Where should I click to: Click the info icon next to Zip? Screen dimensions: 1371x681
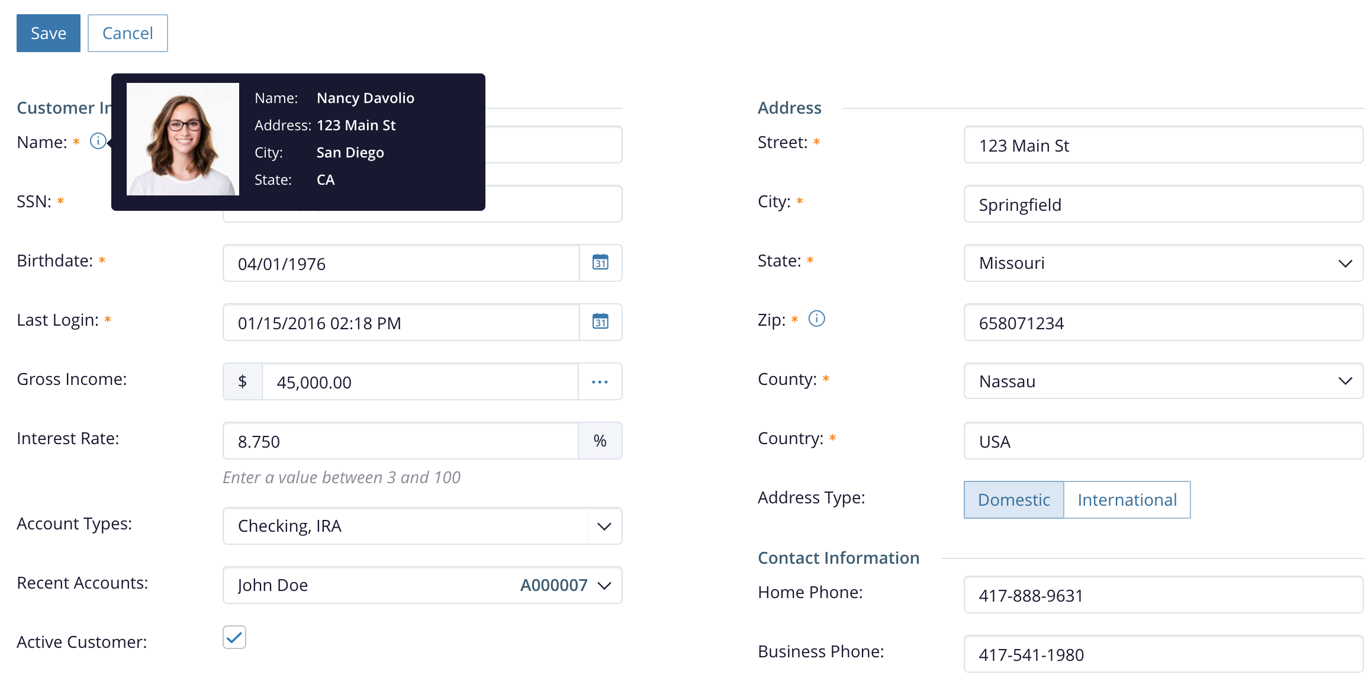click(x=816, y=319)
